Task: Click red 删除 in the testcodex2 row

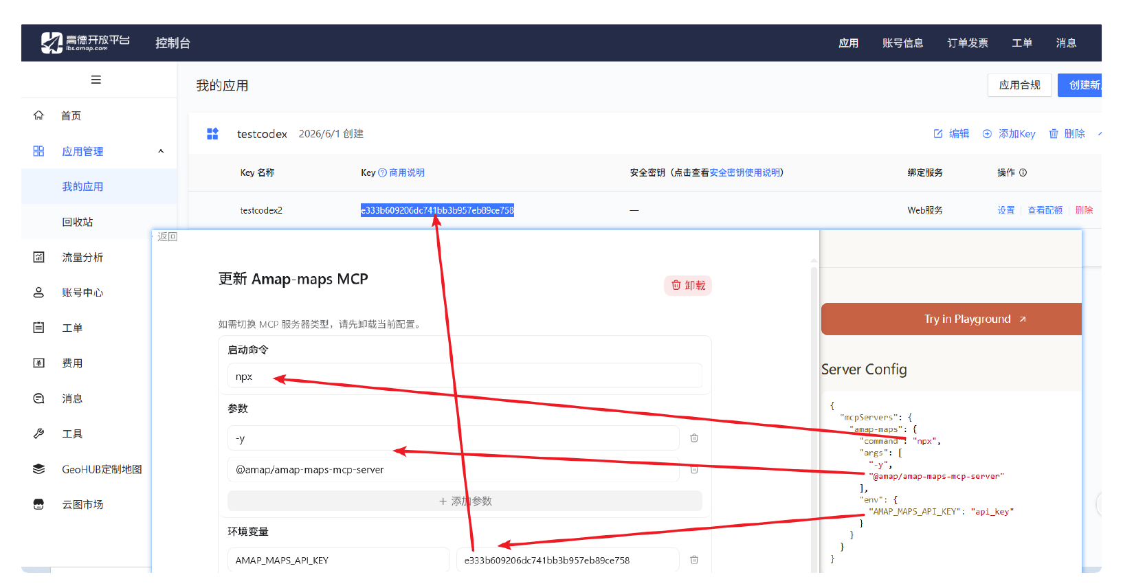Action: point(1084,210)
